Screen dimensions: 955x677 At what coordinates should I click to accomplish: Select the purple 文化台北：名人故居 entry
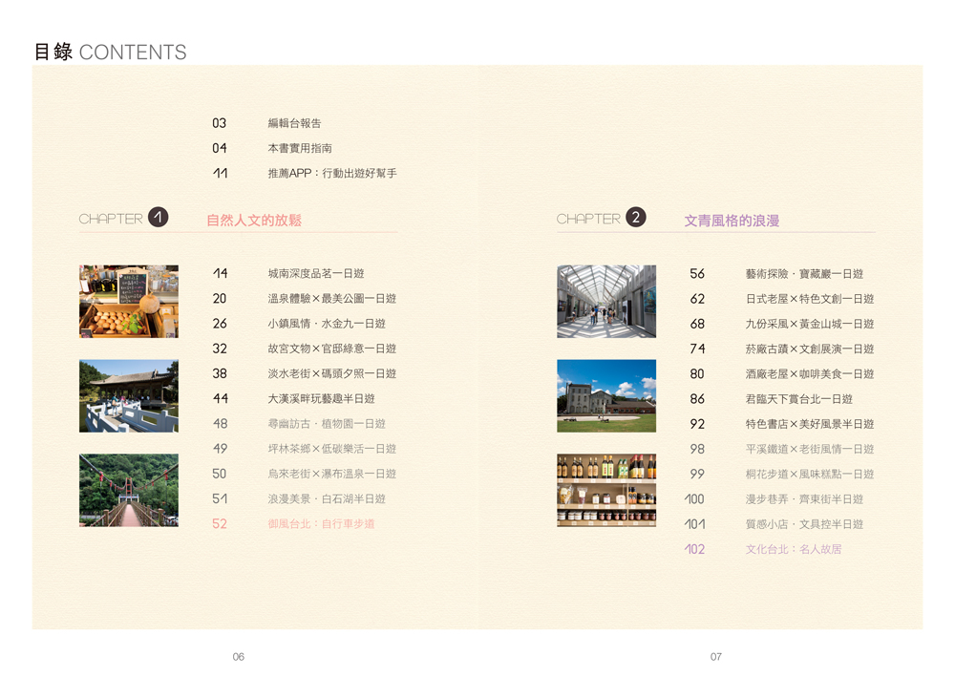[x=794, y=549]
